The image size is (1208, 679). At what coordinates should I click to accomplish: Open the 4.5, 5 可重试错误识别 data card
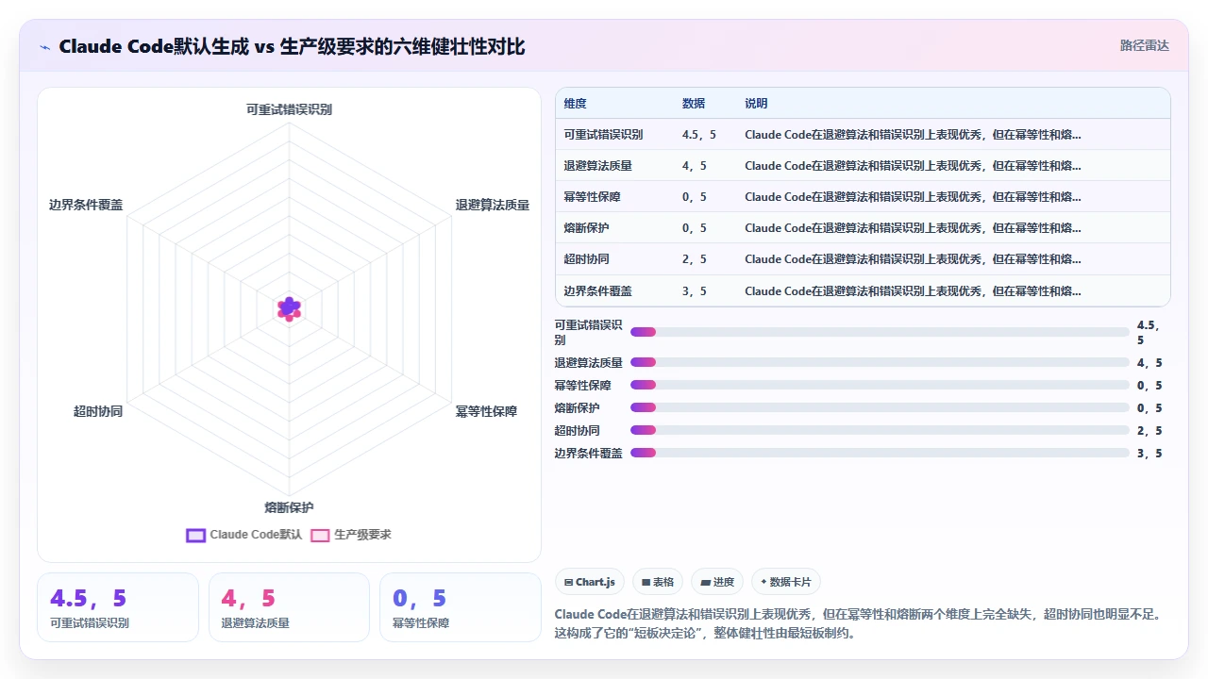(118, 607)
